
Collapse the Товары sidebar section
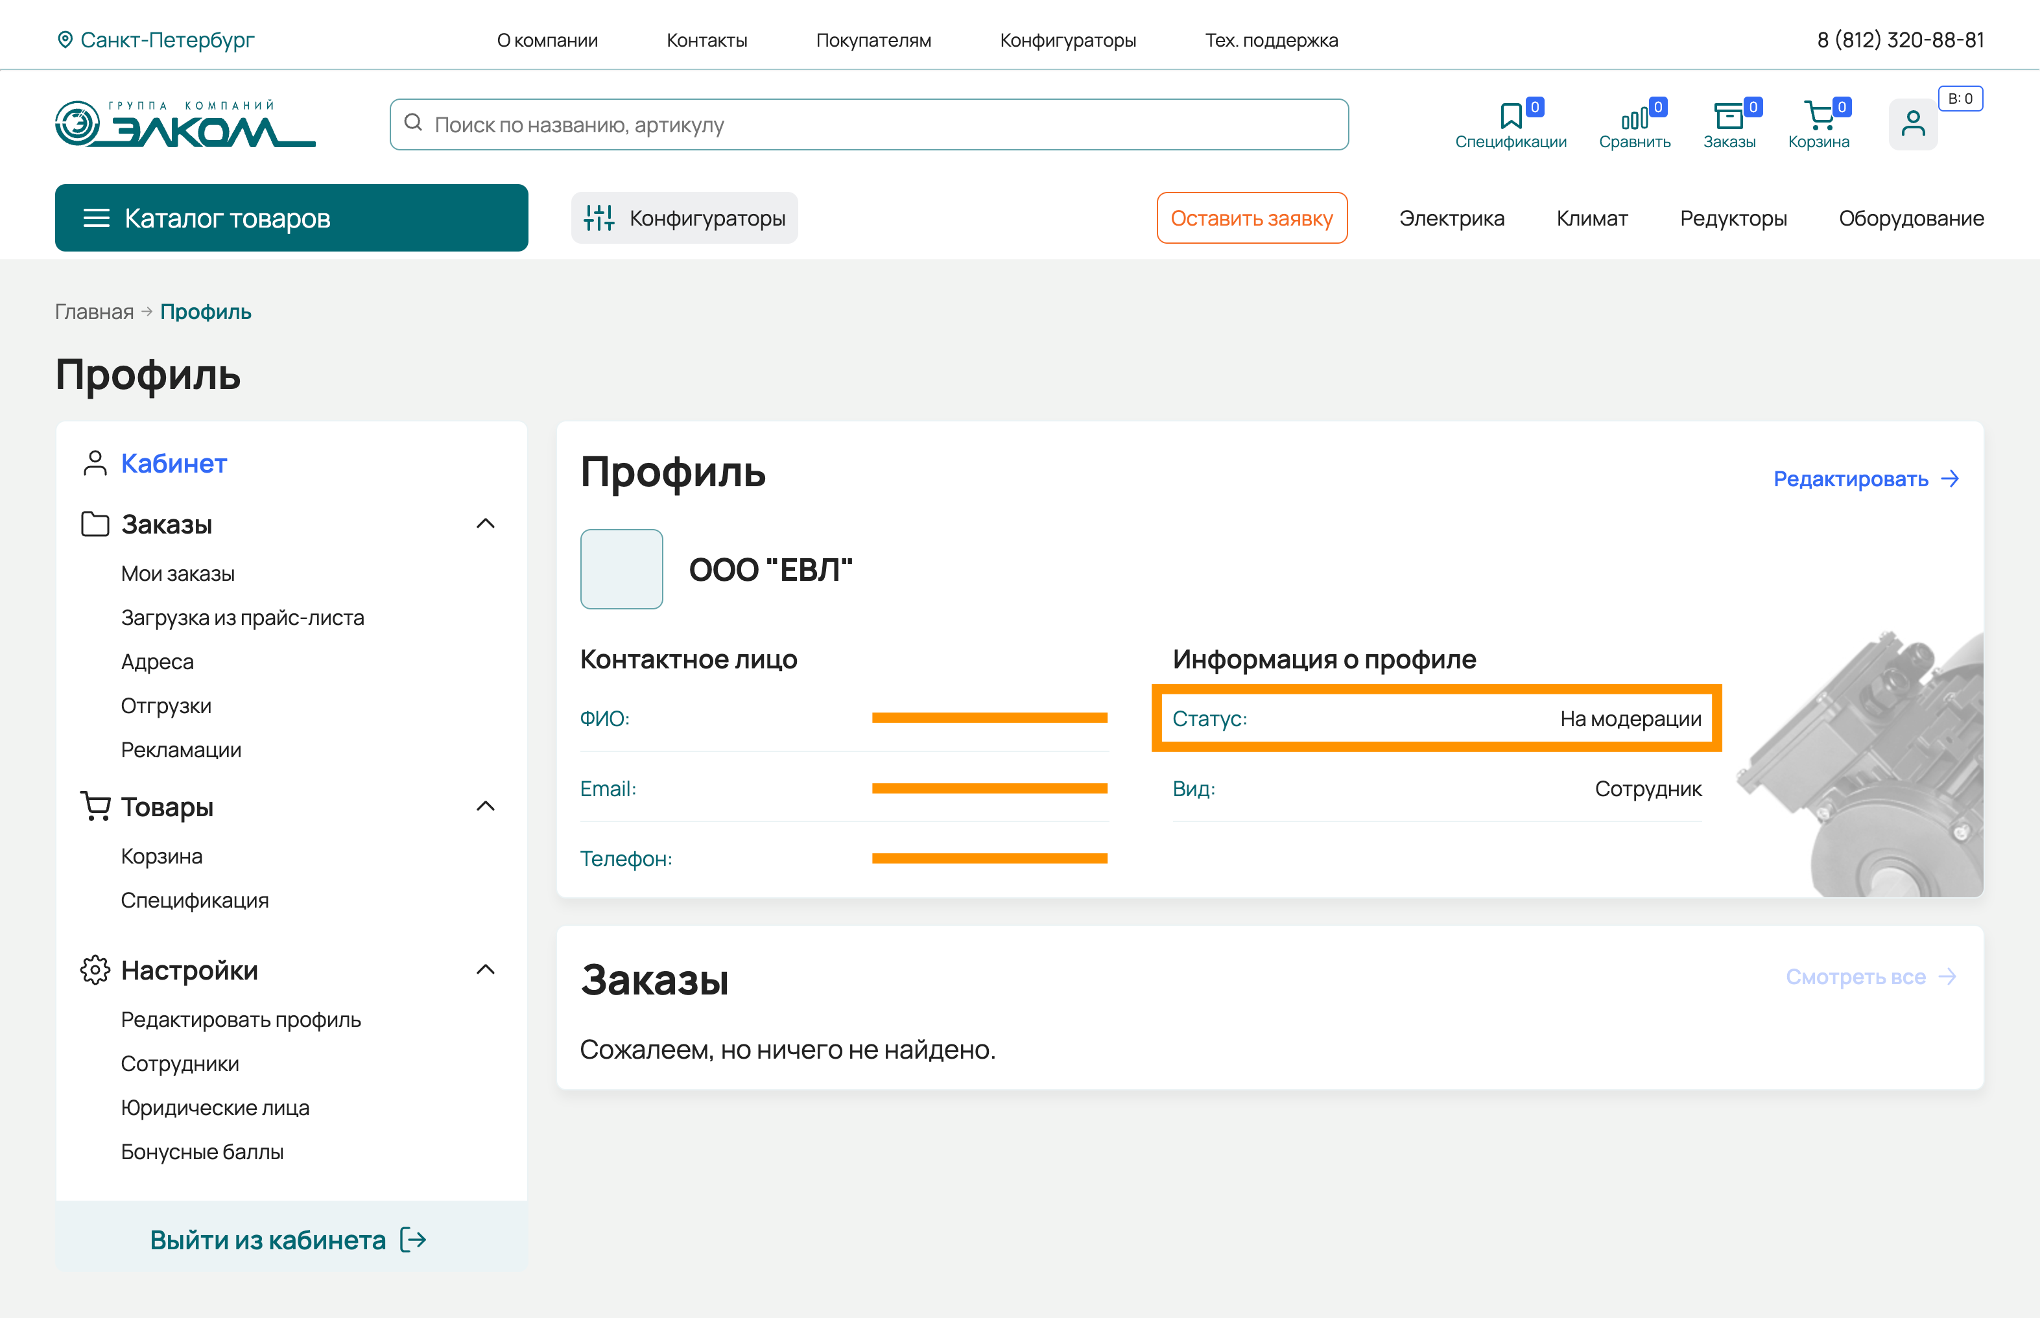click(x=486, y=806)
